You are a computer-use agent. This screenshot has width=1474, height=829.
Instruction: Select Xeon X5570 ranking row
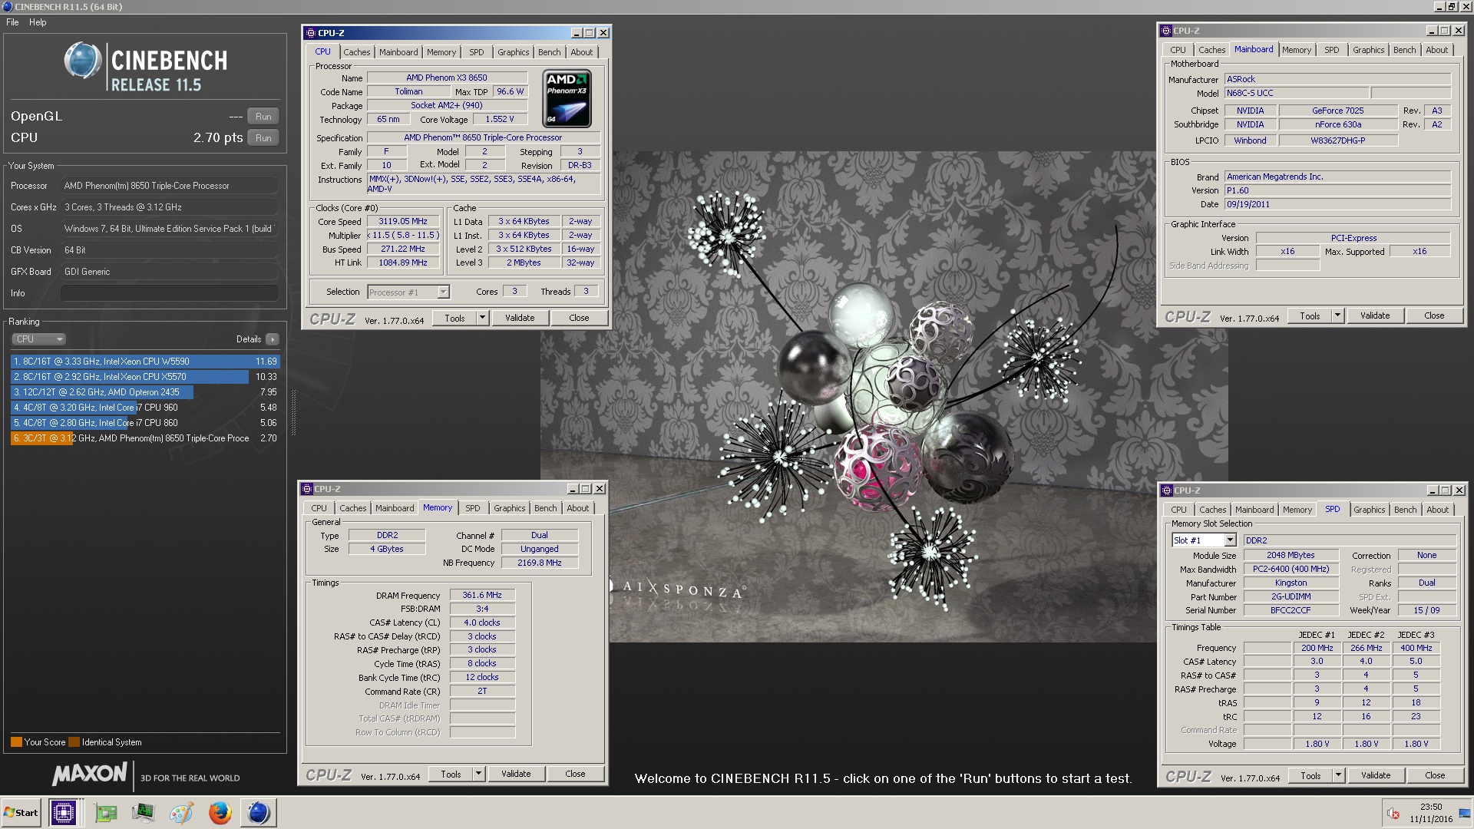144,377
